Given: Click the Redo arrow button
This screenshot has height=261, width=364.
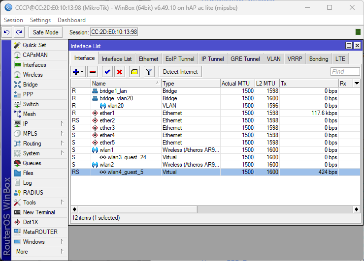Looking at the screenshot, I should 19,32.
